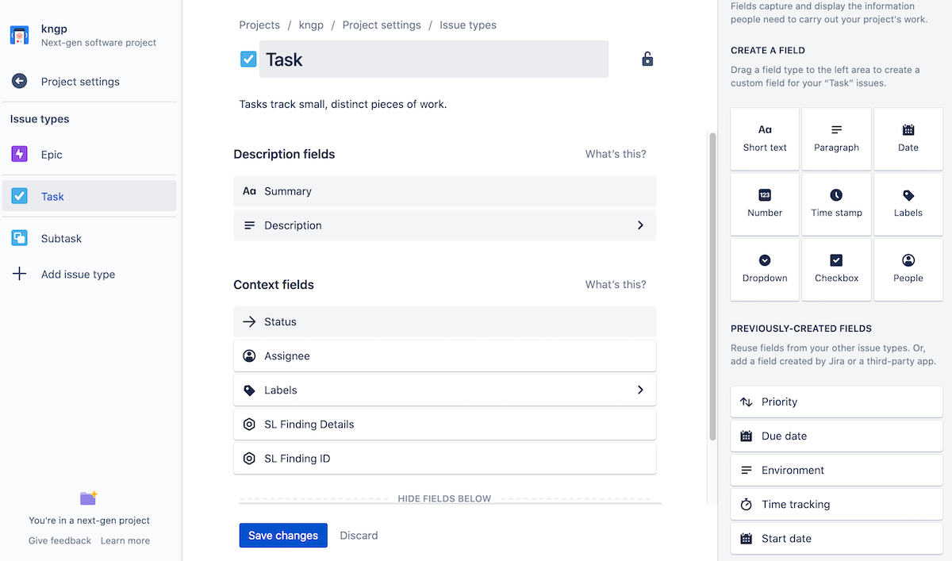Click the hexagon icon of SL Finding Details
This screenshot has width=952, height=561.
249,424
